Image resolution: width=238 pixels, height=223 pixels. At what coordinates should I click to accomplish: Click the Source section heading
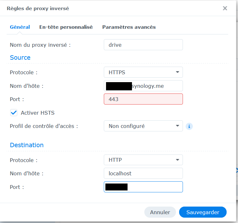(20, 57)
